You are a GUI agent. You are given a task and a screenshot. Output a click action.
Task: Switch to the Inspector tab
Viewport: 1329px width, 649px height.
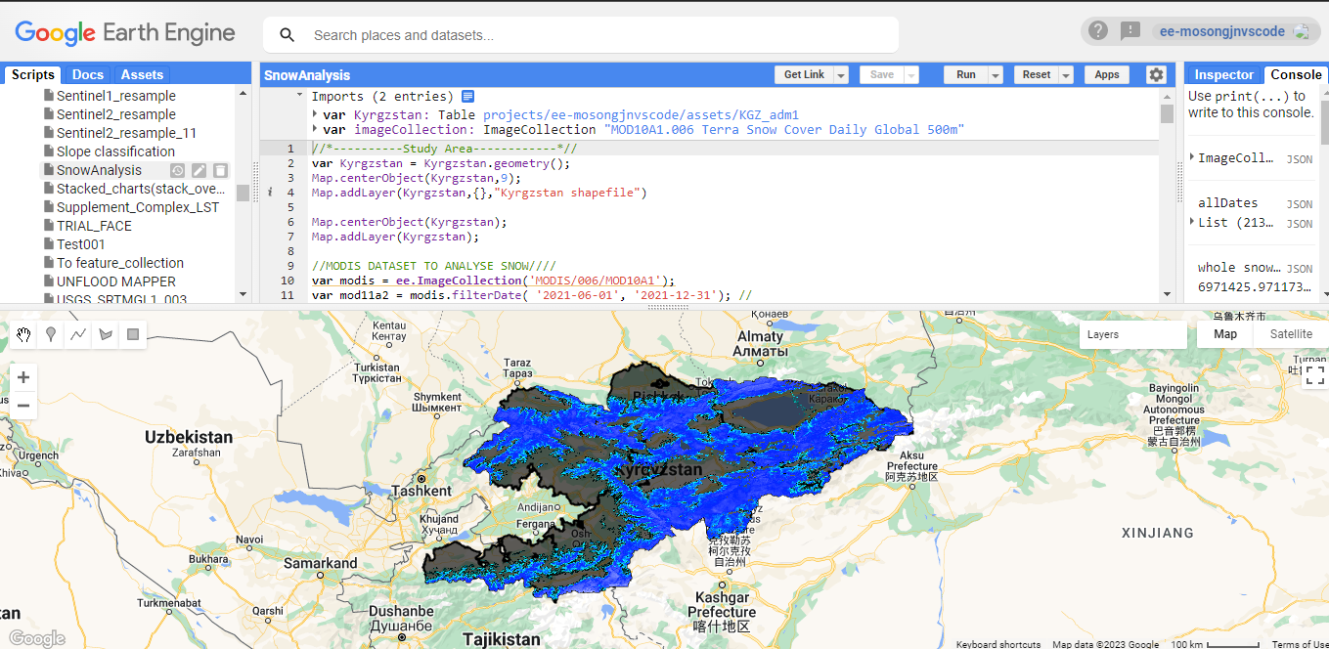[x=1223, y=74]
